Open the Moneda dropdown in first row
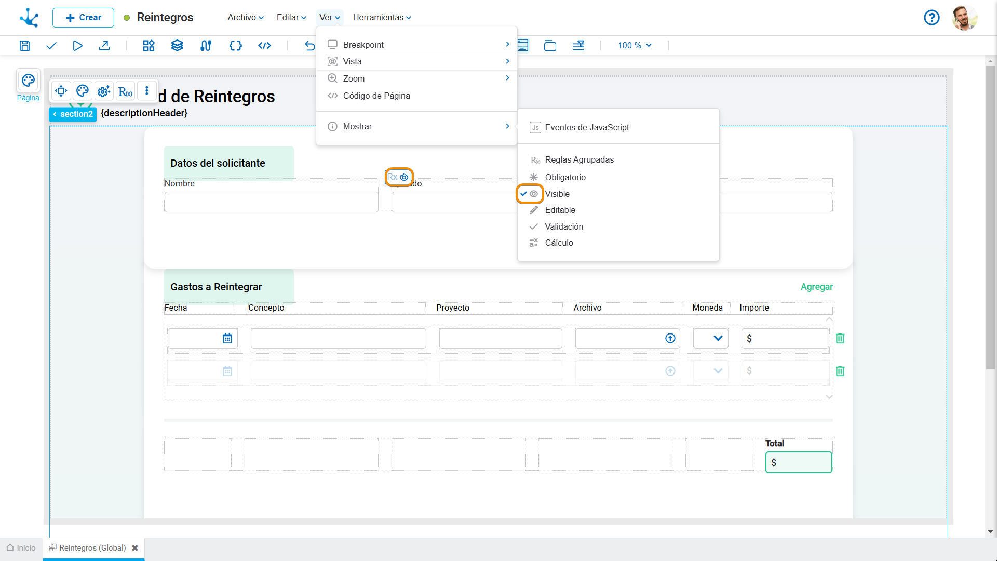The height and width of the screenshot is (561, 997). pyautogui.click(x=711, y=339)
